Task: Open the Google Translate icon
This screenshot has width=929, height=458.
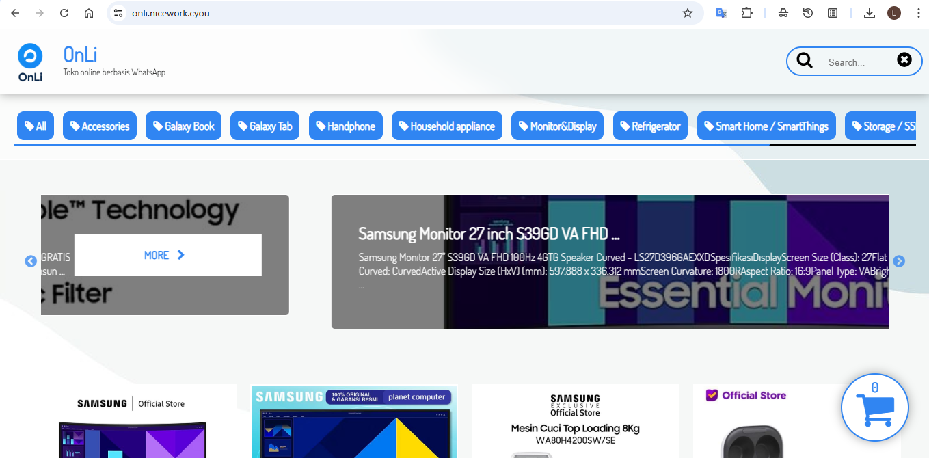Action: [x=721, y=13]
